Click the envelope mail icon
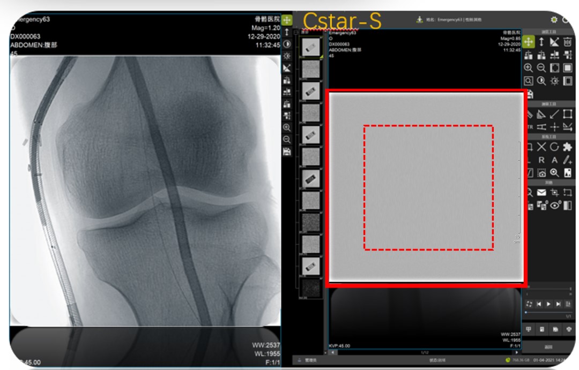Screen dimensions: 579x370 (541, 192)
